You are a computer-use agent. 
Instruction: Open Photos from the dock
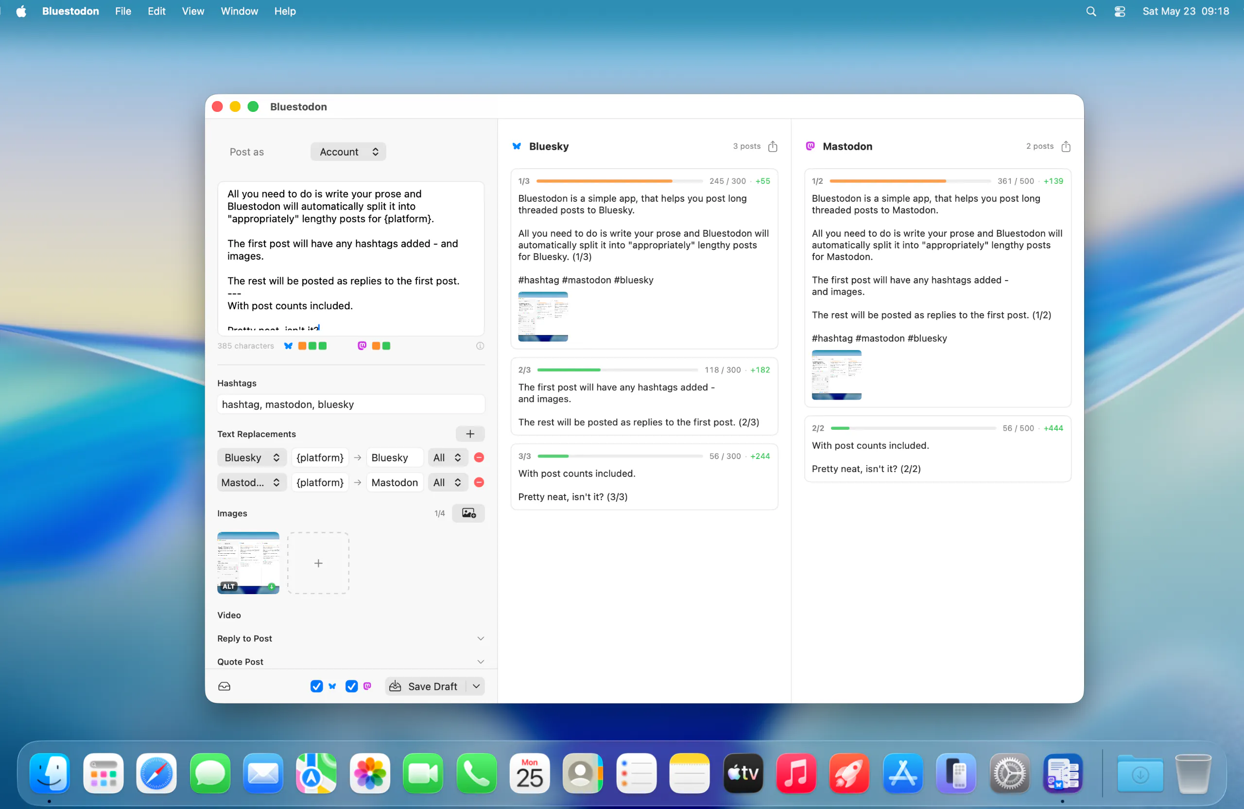click(x=369, y=774)
